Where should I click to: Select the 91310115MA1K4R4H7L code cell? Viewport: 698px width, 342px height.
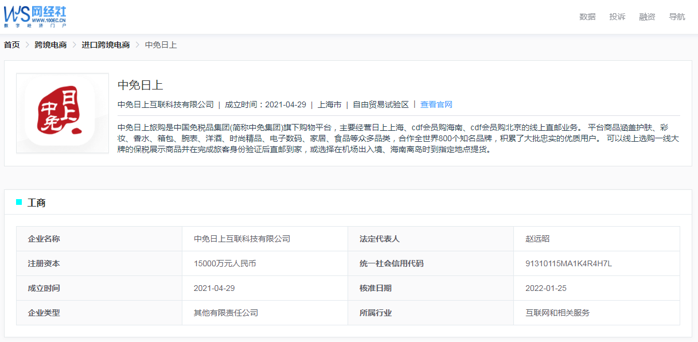(596, 263)
